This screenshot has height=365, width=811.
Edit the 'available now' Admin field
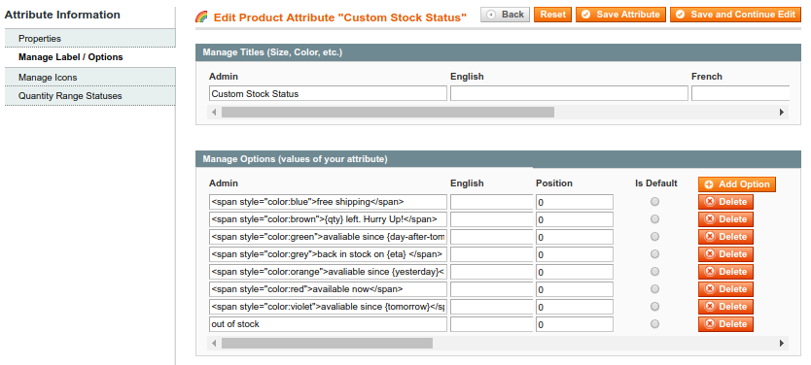pyautogui.click(x=328, y=289)
